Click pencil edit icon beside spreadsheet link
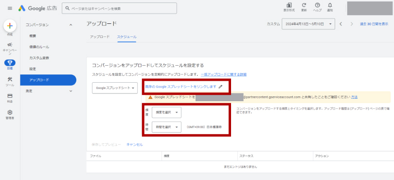The height and width of the screenshot is (180, 394). coord(220,87)
